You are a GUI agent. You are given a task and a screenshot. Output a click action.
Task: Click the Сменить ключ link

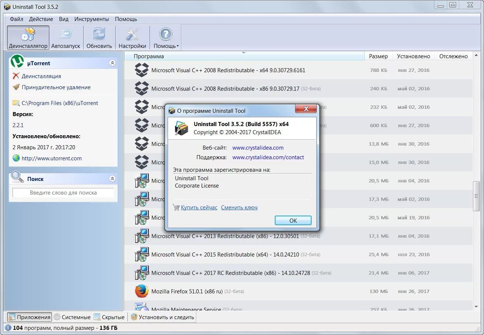point(239,207)
